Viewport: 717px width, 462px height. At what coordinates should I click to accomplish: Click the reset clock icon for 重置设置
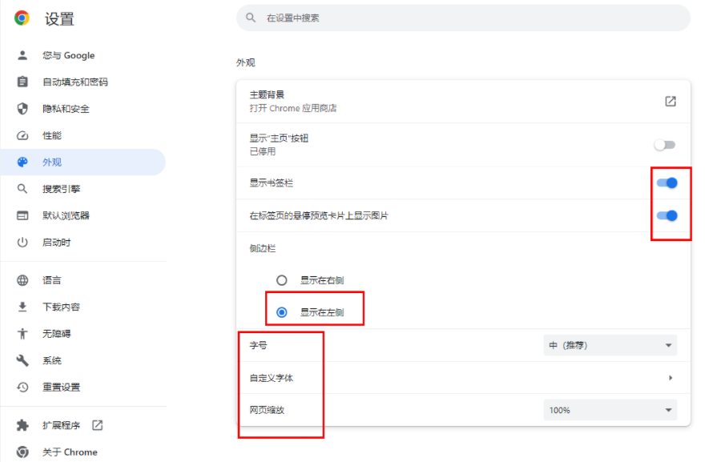pos(22,387)
